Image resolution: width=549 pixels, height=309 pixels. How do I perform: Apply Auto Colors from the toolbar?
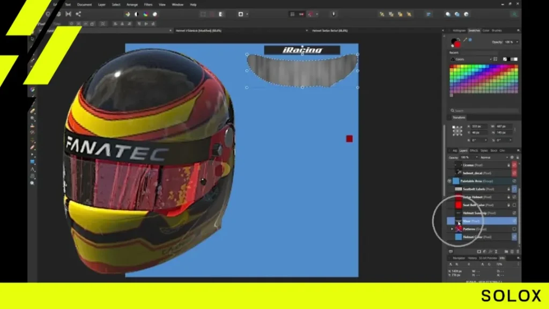(x=146, y=14)
